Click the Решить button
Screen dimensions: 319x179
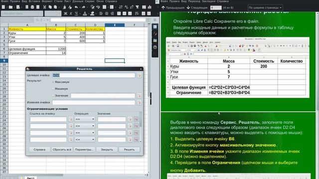coord(130,150)
